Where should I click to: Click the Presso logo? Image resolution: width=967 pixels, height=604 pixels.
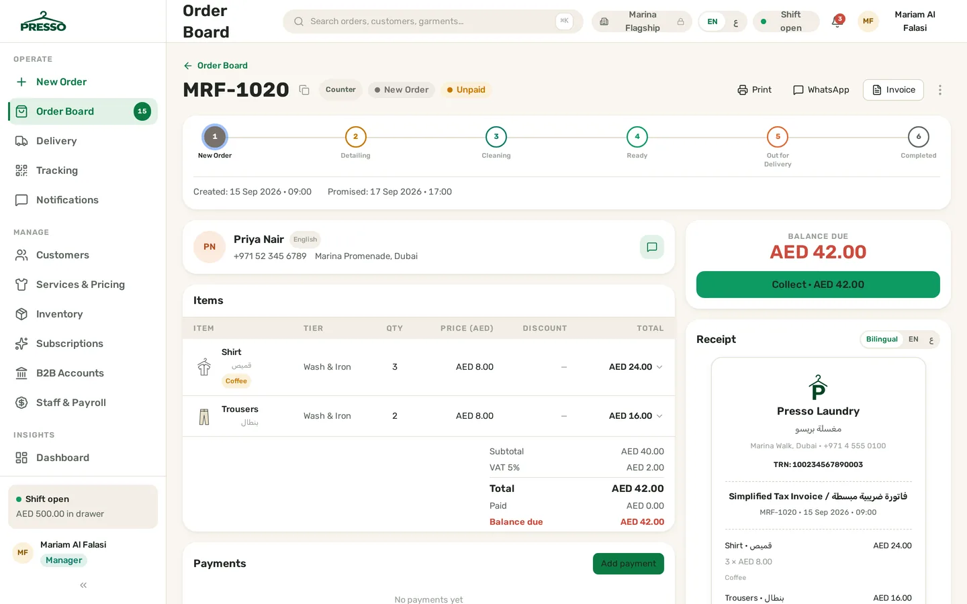43,21
